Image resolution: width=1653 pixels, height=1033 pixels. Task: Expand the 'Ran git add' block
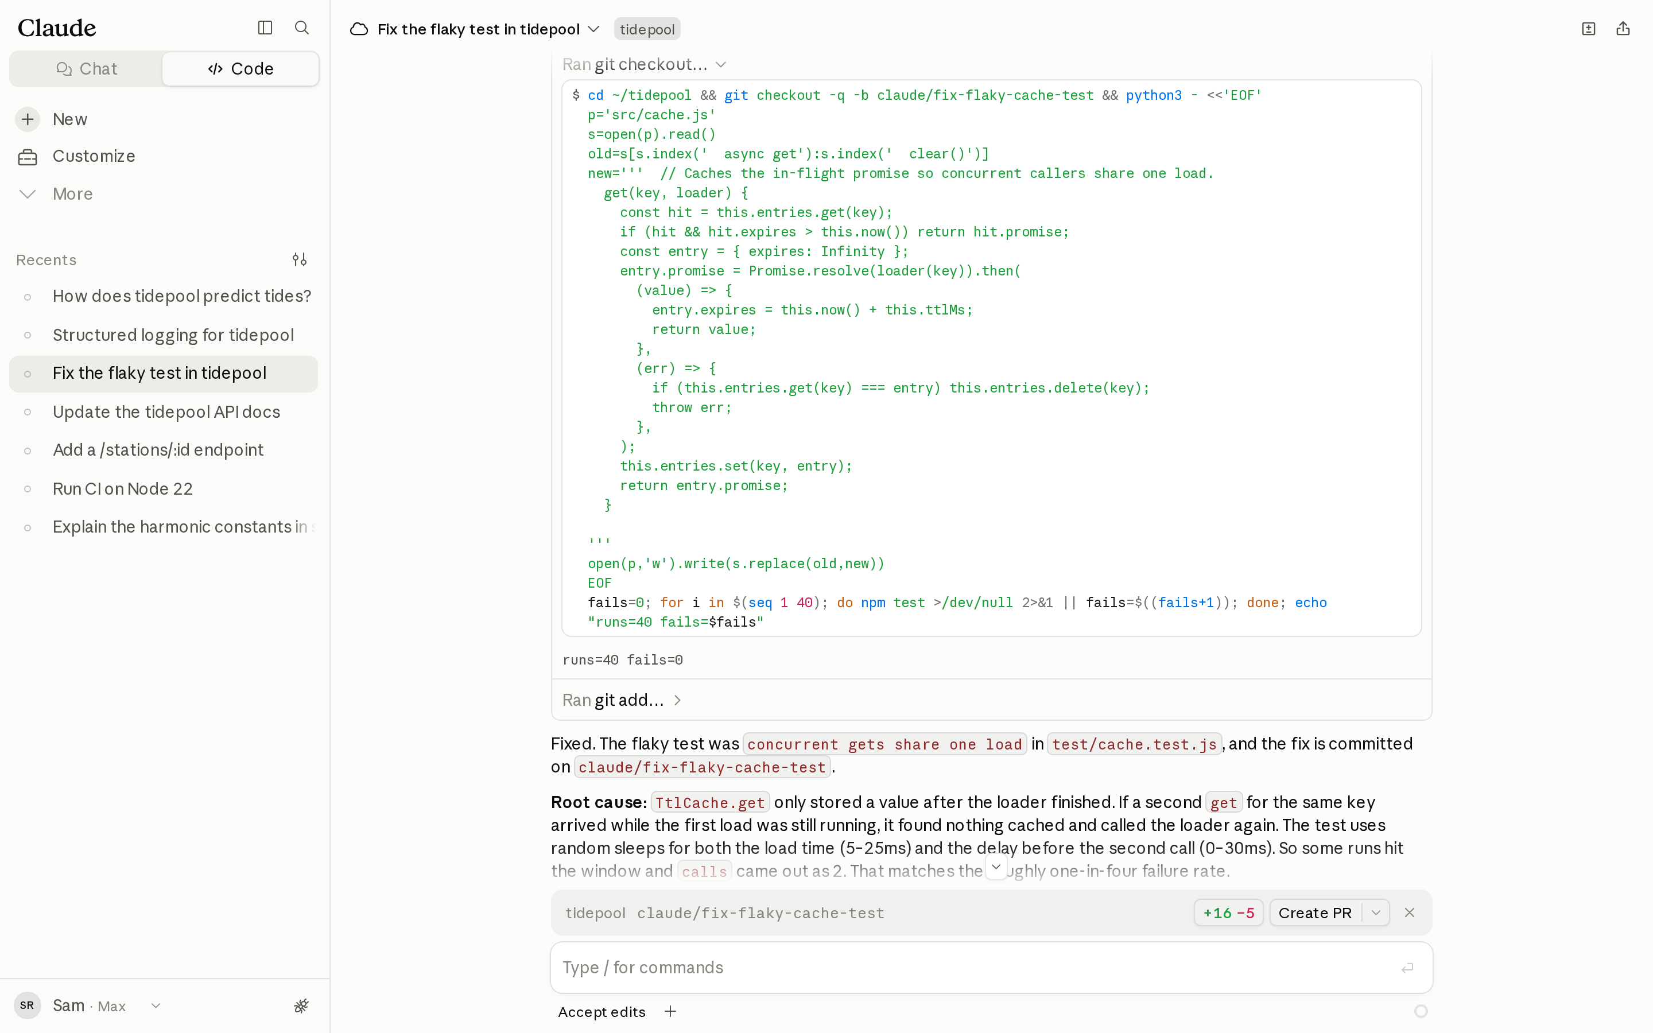tap(622, 700)
